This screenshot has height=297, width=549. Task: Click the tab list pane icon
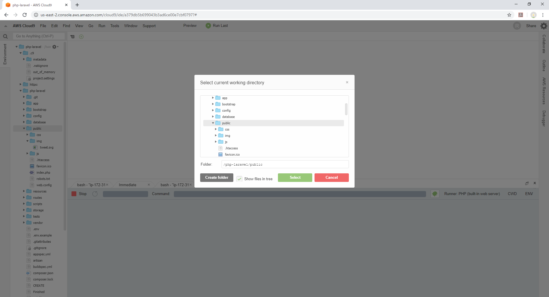click(73, 37)
